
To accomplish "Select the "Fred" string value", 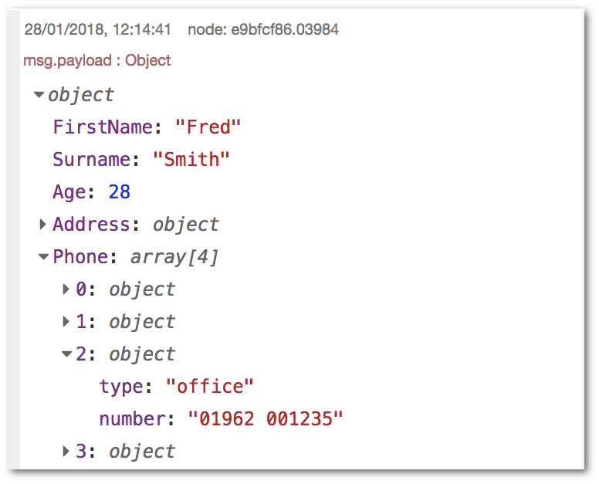I will (208, 127).
